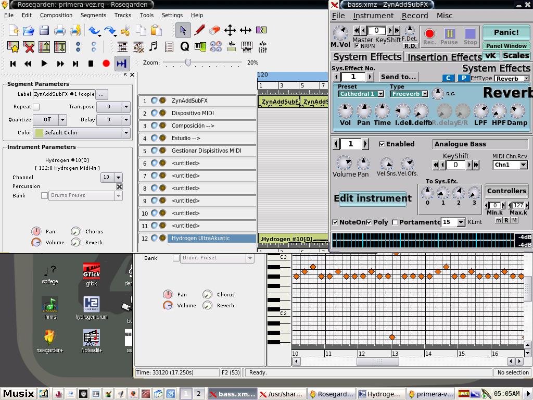The image size is (533, 400).
Task: Open the Segments menu
Action: point(93,15)
